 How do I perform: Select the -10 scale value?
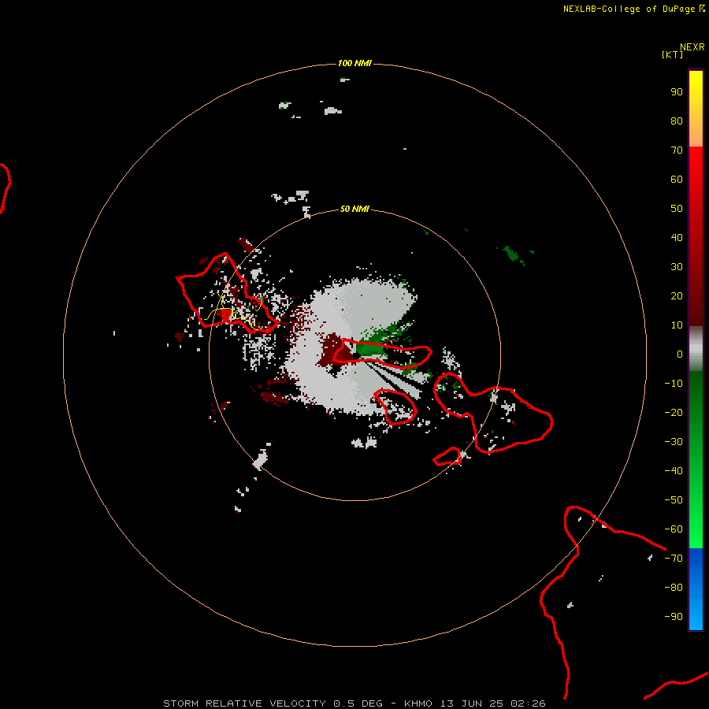point(674,384)
